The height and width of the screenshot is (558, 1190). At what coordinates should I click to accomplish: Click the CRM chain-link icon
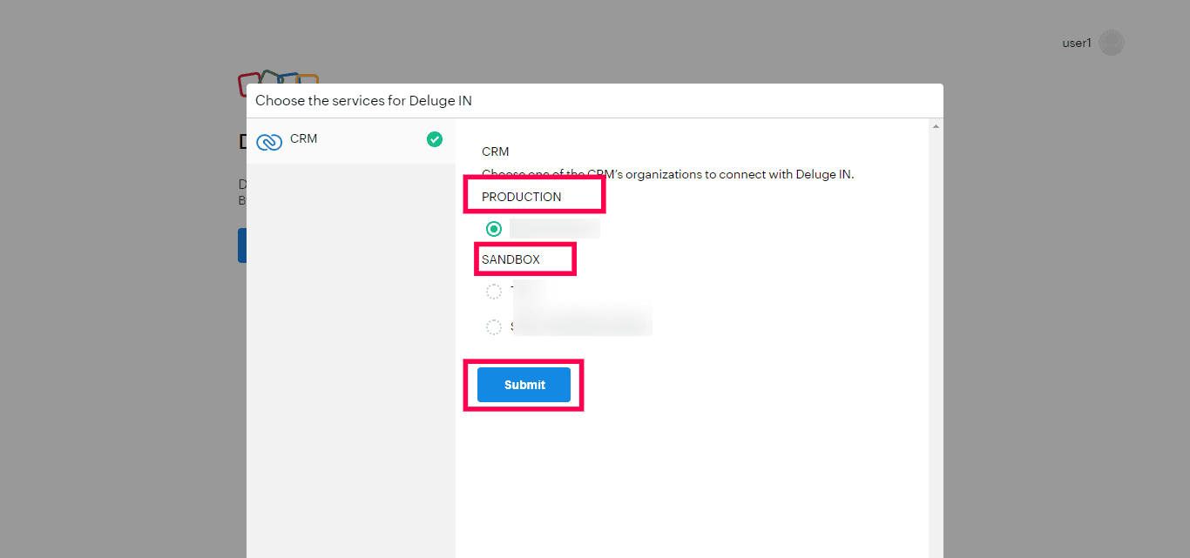[x=269, y=141]
